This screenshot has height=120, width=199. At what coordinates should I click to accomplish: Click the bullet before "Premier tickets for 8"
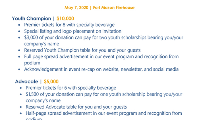coord(19,25)
